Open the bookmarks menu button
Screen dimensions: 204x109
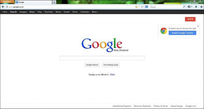tap(190, 7)
